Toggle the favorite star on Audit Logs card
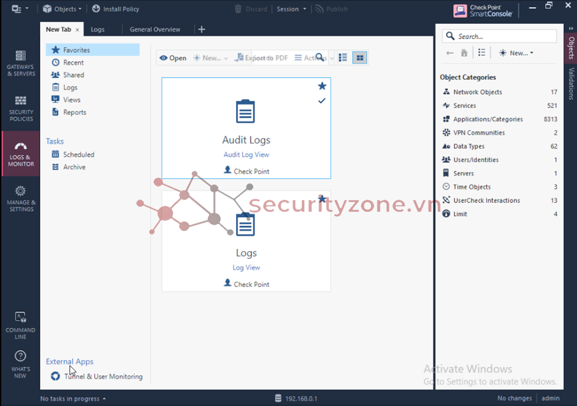The height and width of the screenshot is (406, 577). point(322,86)
